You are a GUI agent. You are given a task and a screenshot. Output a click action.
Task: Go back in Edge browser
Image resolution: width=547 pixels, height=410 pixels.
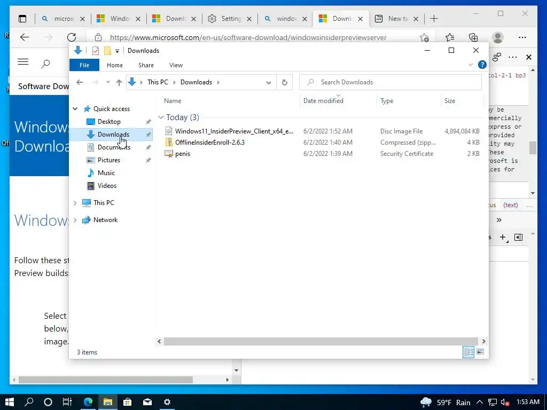pos(25,37)
